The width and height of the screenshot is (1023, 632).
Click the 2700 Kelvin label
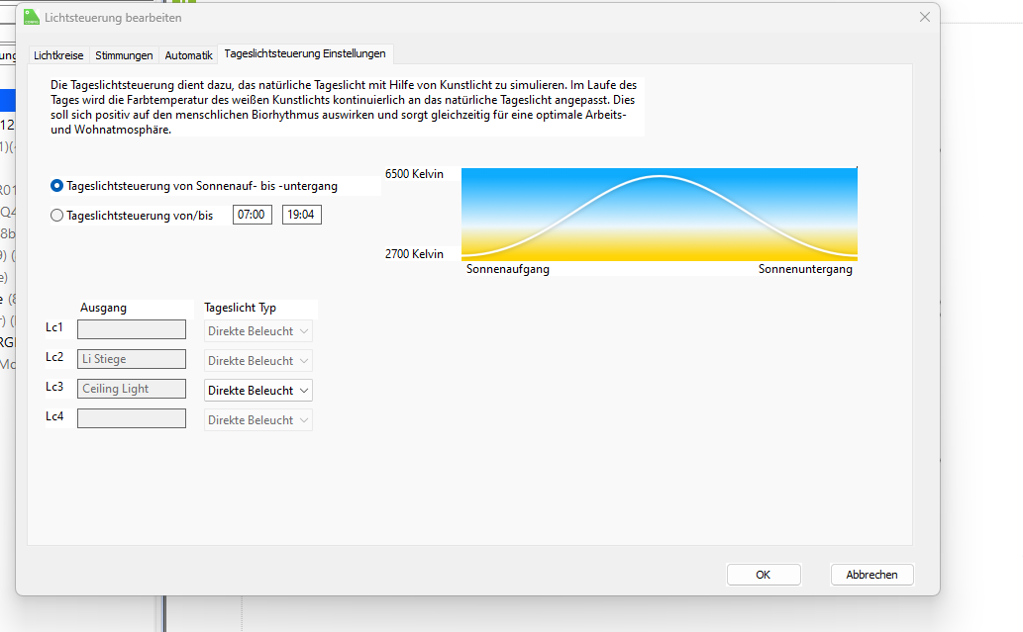click(x=414, y=254)
